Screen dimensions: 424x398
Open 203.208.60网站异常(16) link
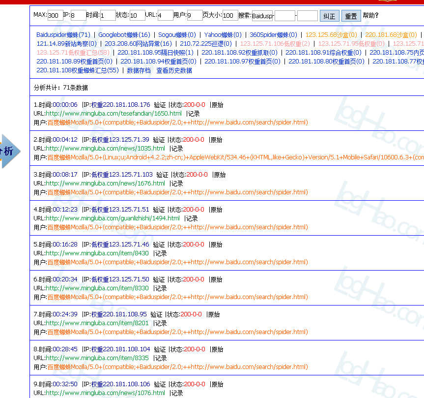click(138, 44)
